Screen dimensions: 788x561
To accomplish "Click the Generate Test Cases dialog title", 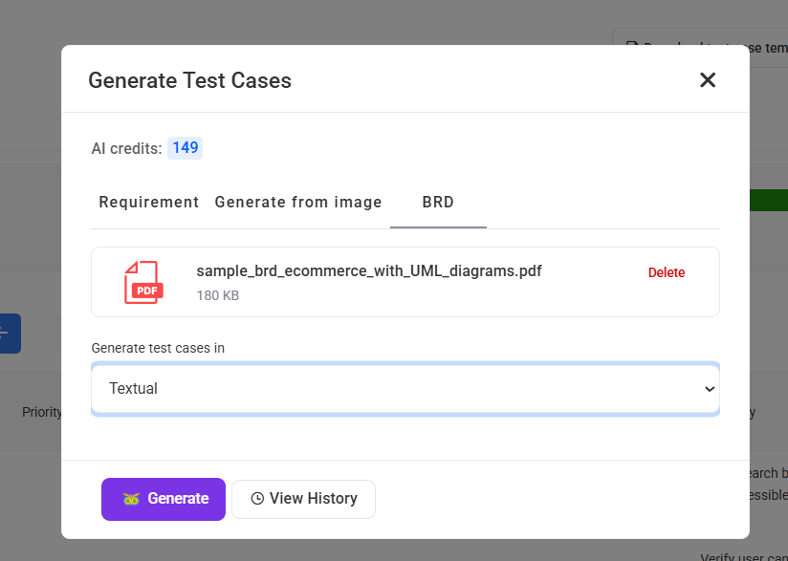I will (x=189, y=80).
